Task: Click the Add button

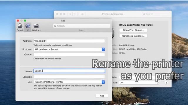Action: 102,96
